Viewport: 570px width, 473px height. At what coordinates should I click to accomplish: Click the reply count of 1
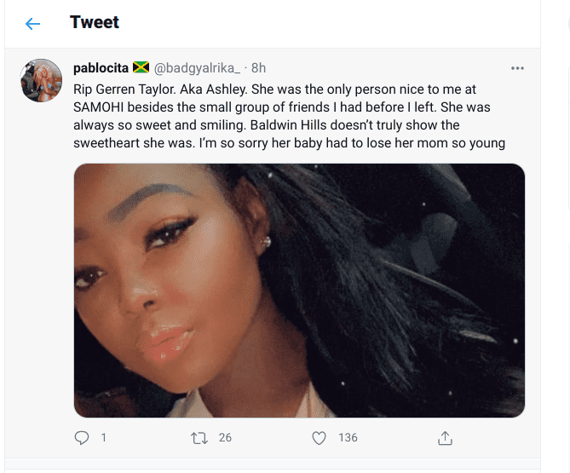click(x=104, y=437)
